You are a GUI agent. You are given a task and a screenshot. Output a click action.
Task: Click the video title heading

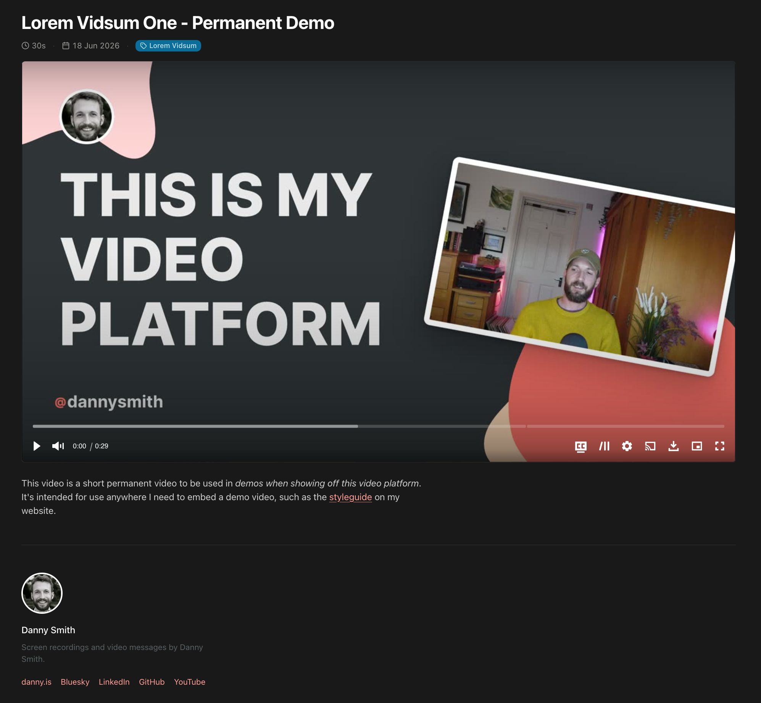[178, 23]
